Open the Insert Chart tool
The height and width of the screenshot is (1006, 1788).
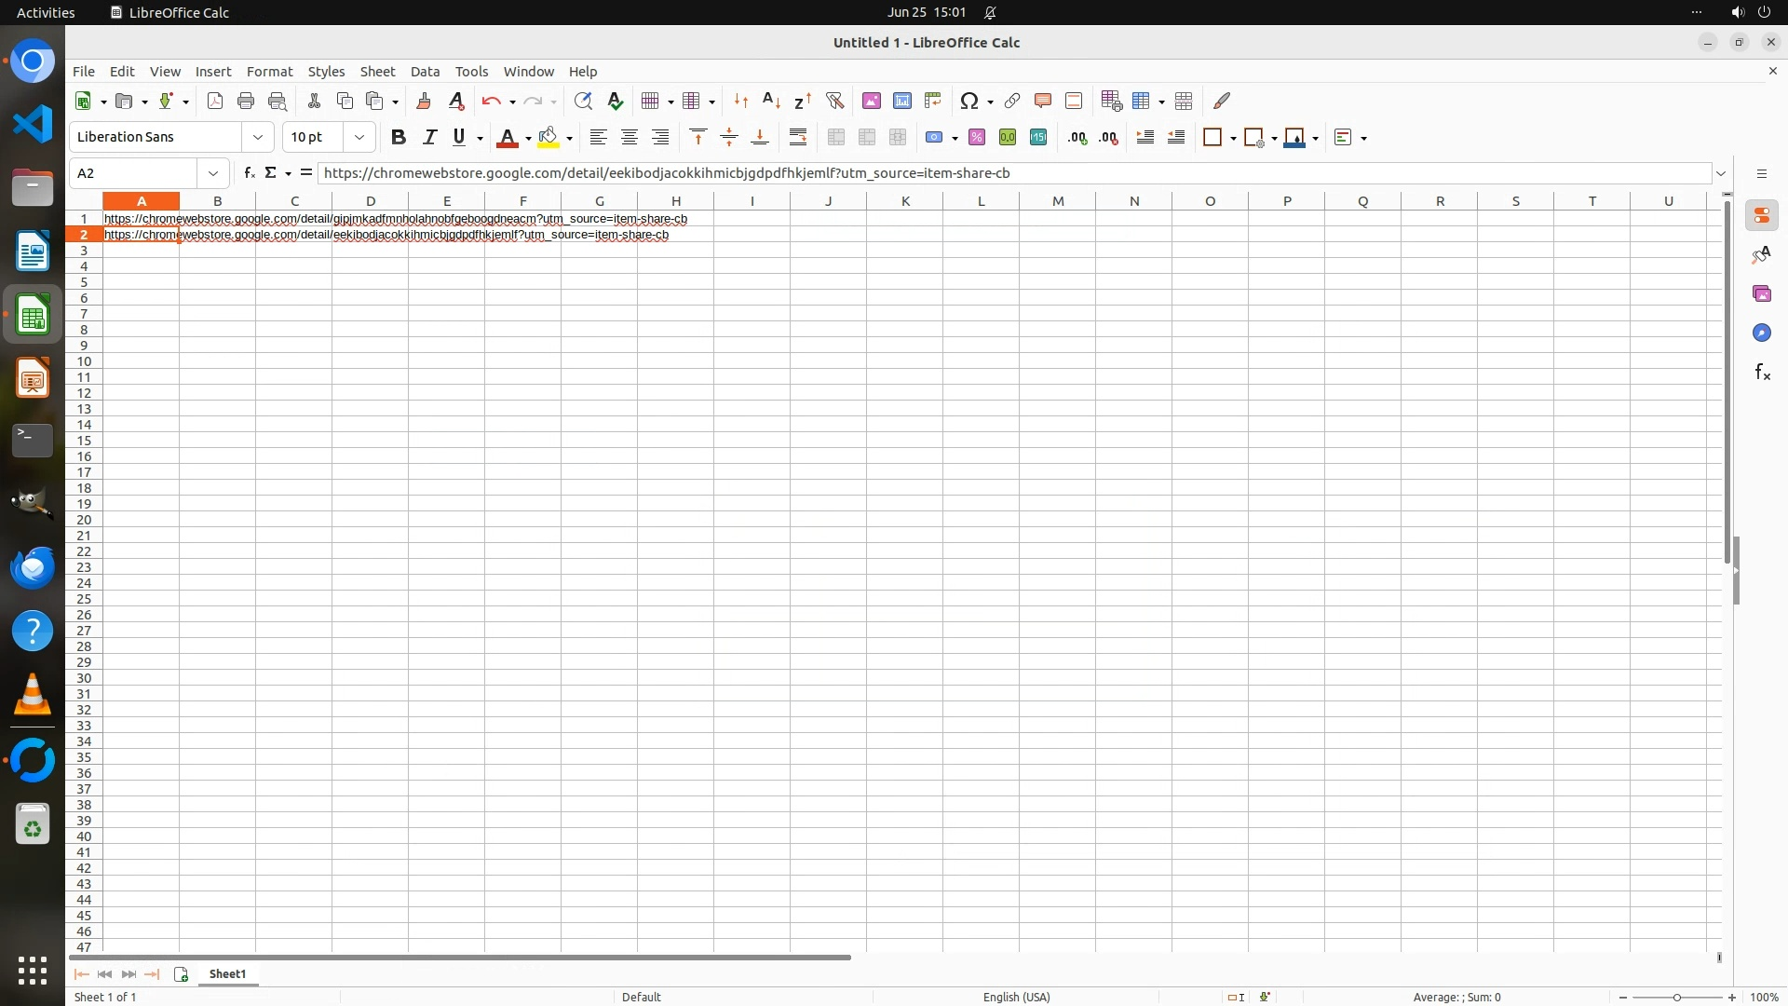point(901,101)
